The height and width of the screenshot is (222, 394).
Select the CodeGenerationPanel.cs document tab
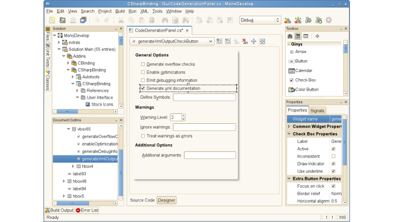tap(159, 30)
